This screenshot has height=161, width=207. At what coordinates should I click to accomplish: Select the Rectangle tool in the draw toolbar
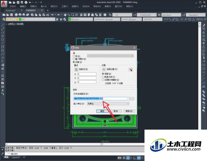click(x=2, y=40)
